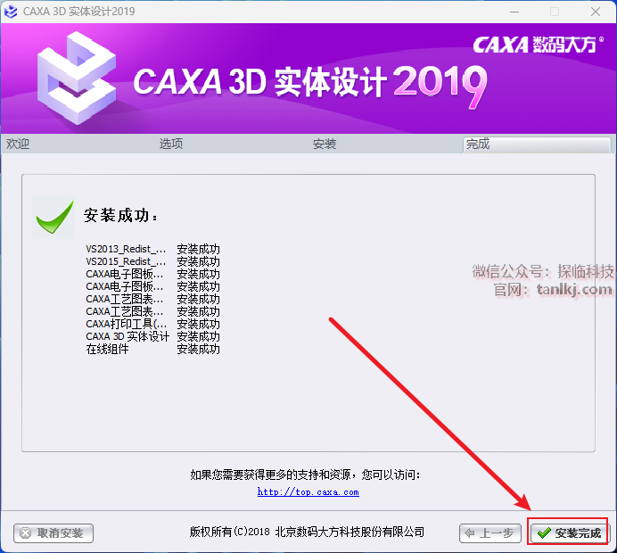Select the 安装 step tab

click(325, 144)
